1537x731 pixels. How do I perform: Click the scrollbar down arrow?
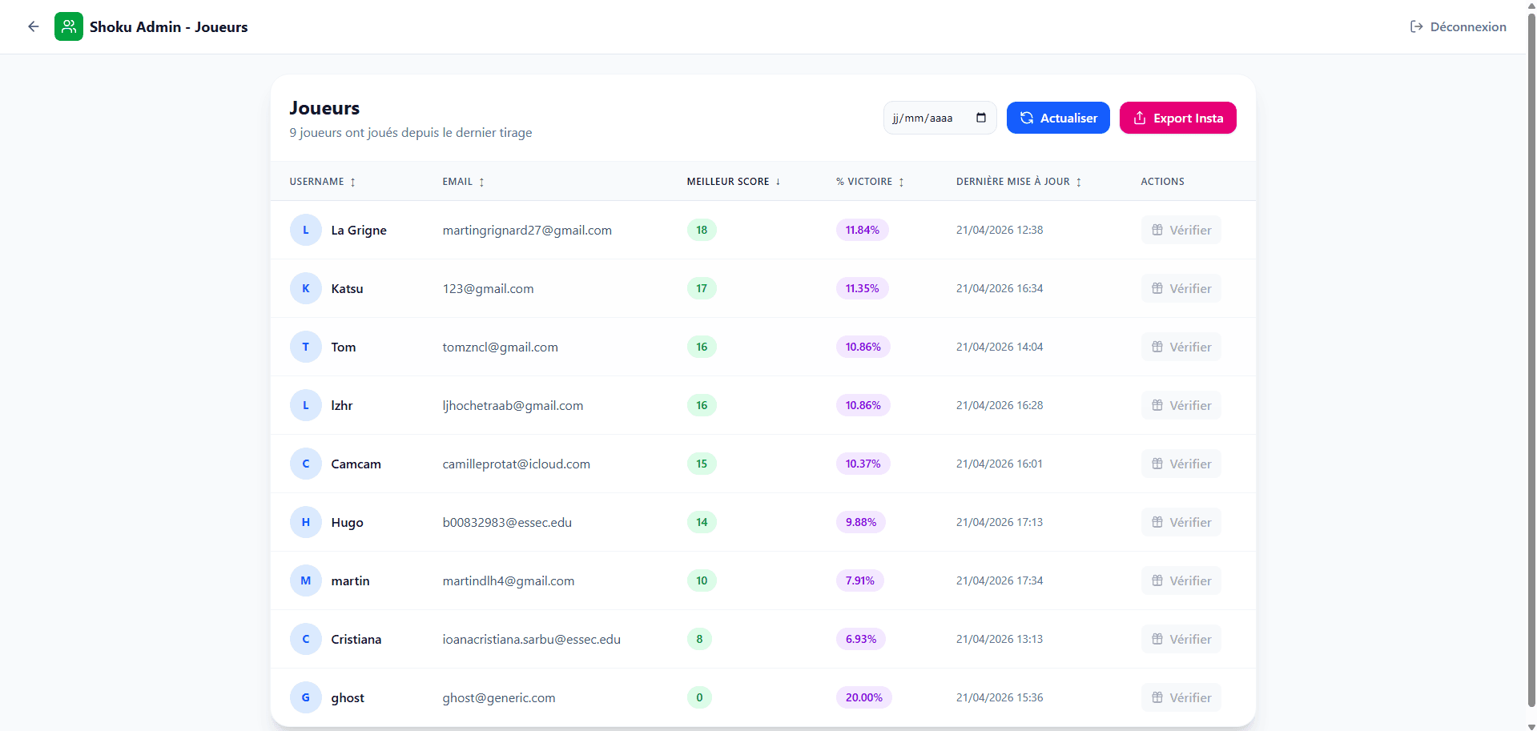1531,726
